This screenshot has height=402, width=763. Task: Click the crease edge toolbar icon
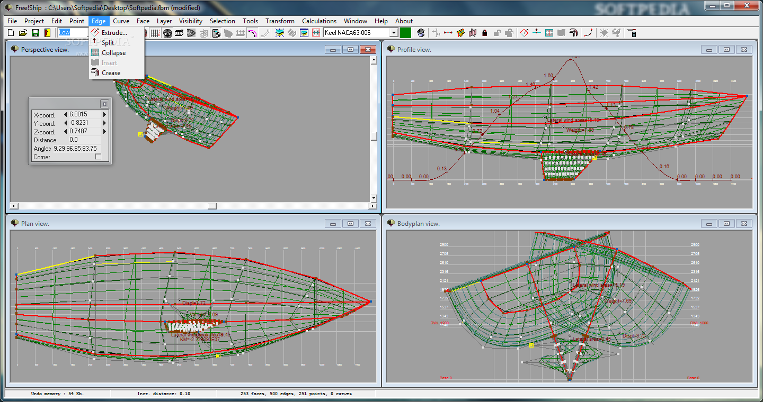point(574,33)
